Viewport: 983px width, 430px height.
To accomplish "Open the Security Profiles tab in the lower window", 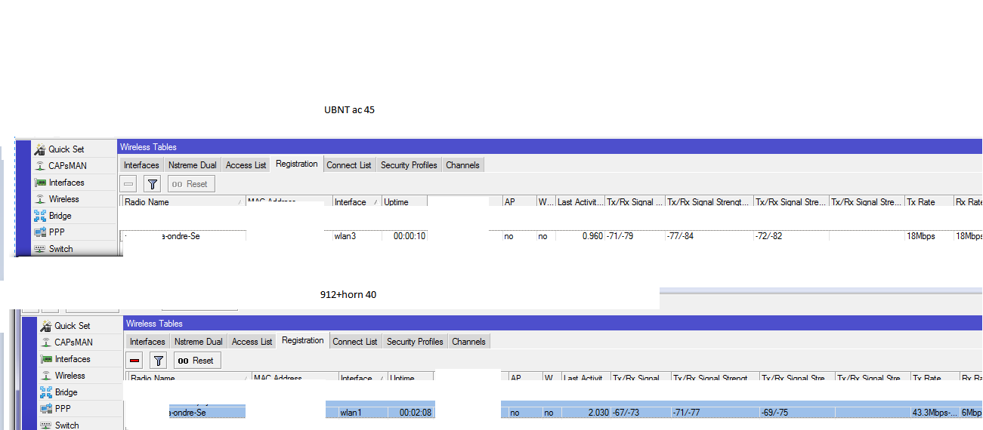I will pos(415,342).
